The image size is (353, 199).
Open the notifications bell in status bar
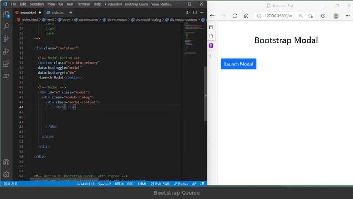pos(202,184)
